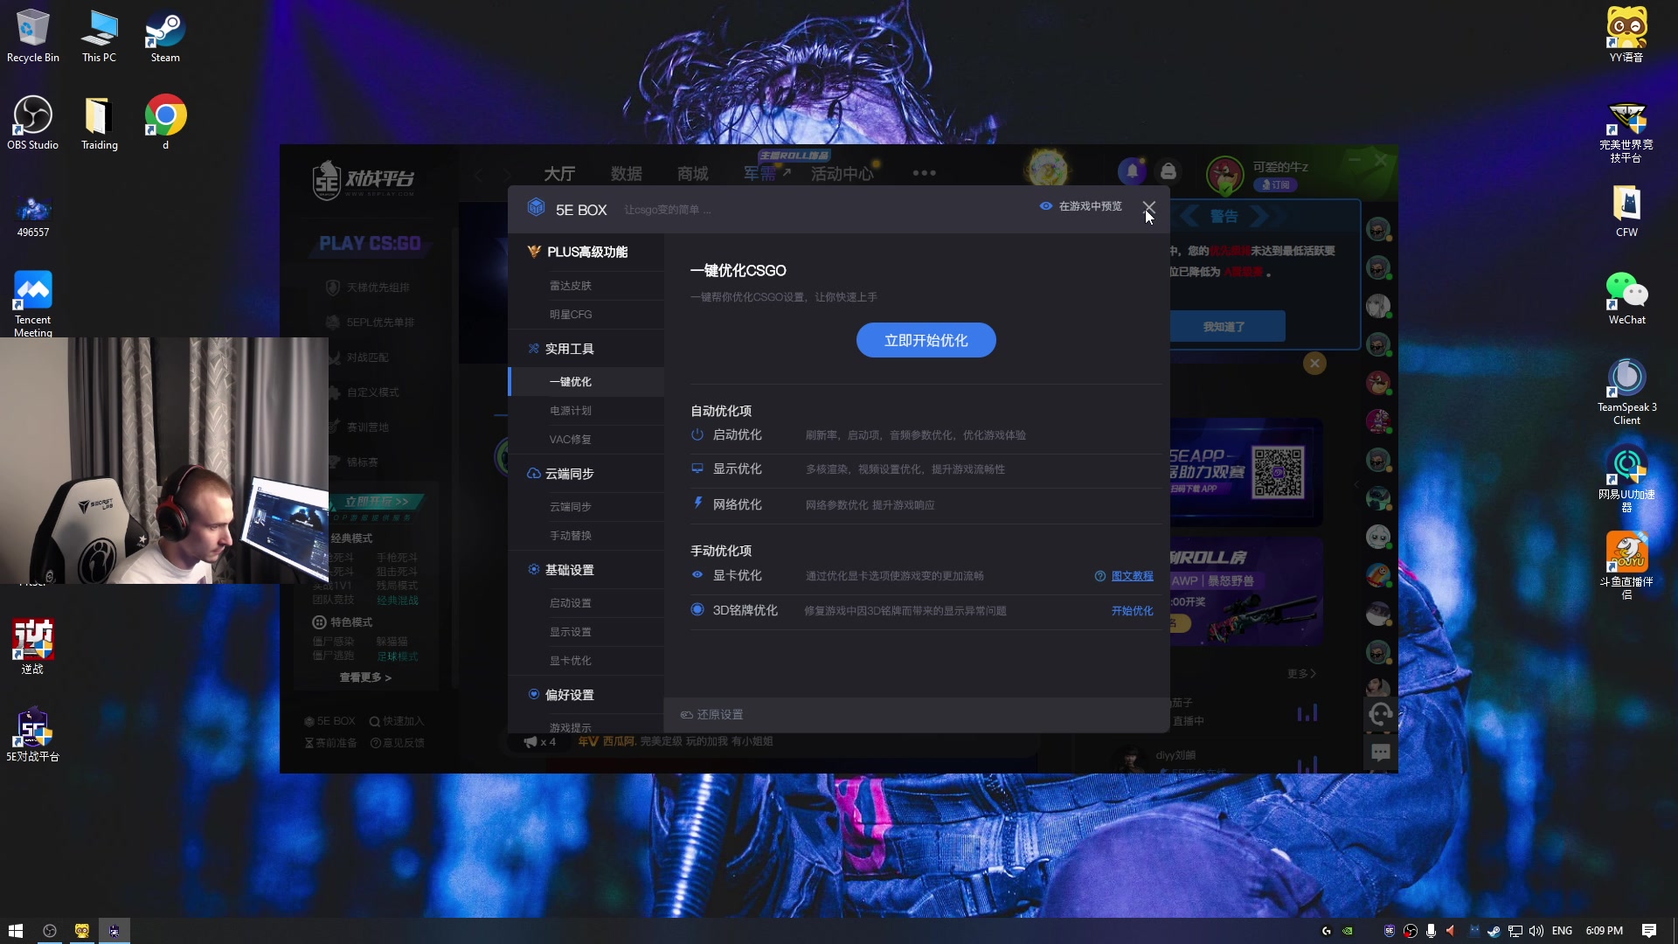
Task: Open TeamSpeak 3 Client shortcut
Action: pyautogui.click(x=1626, y=391)
